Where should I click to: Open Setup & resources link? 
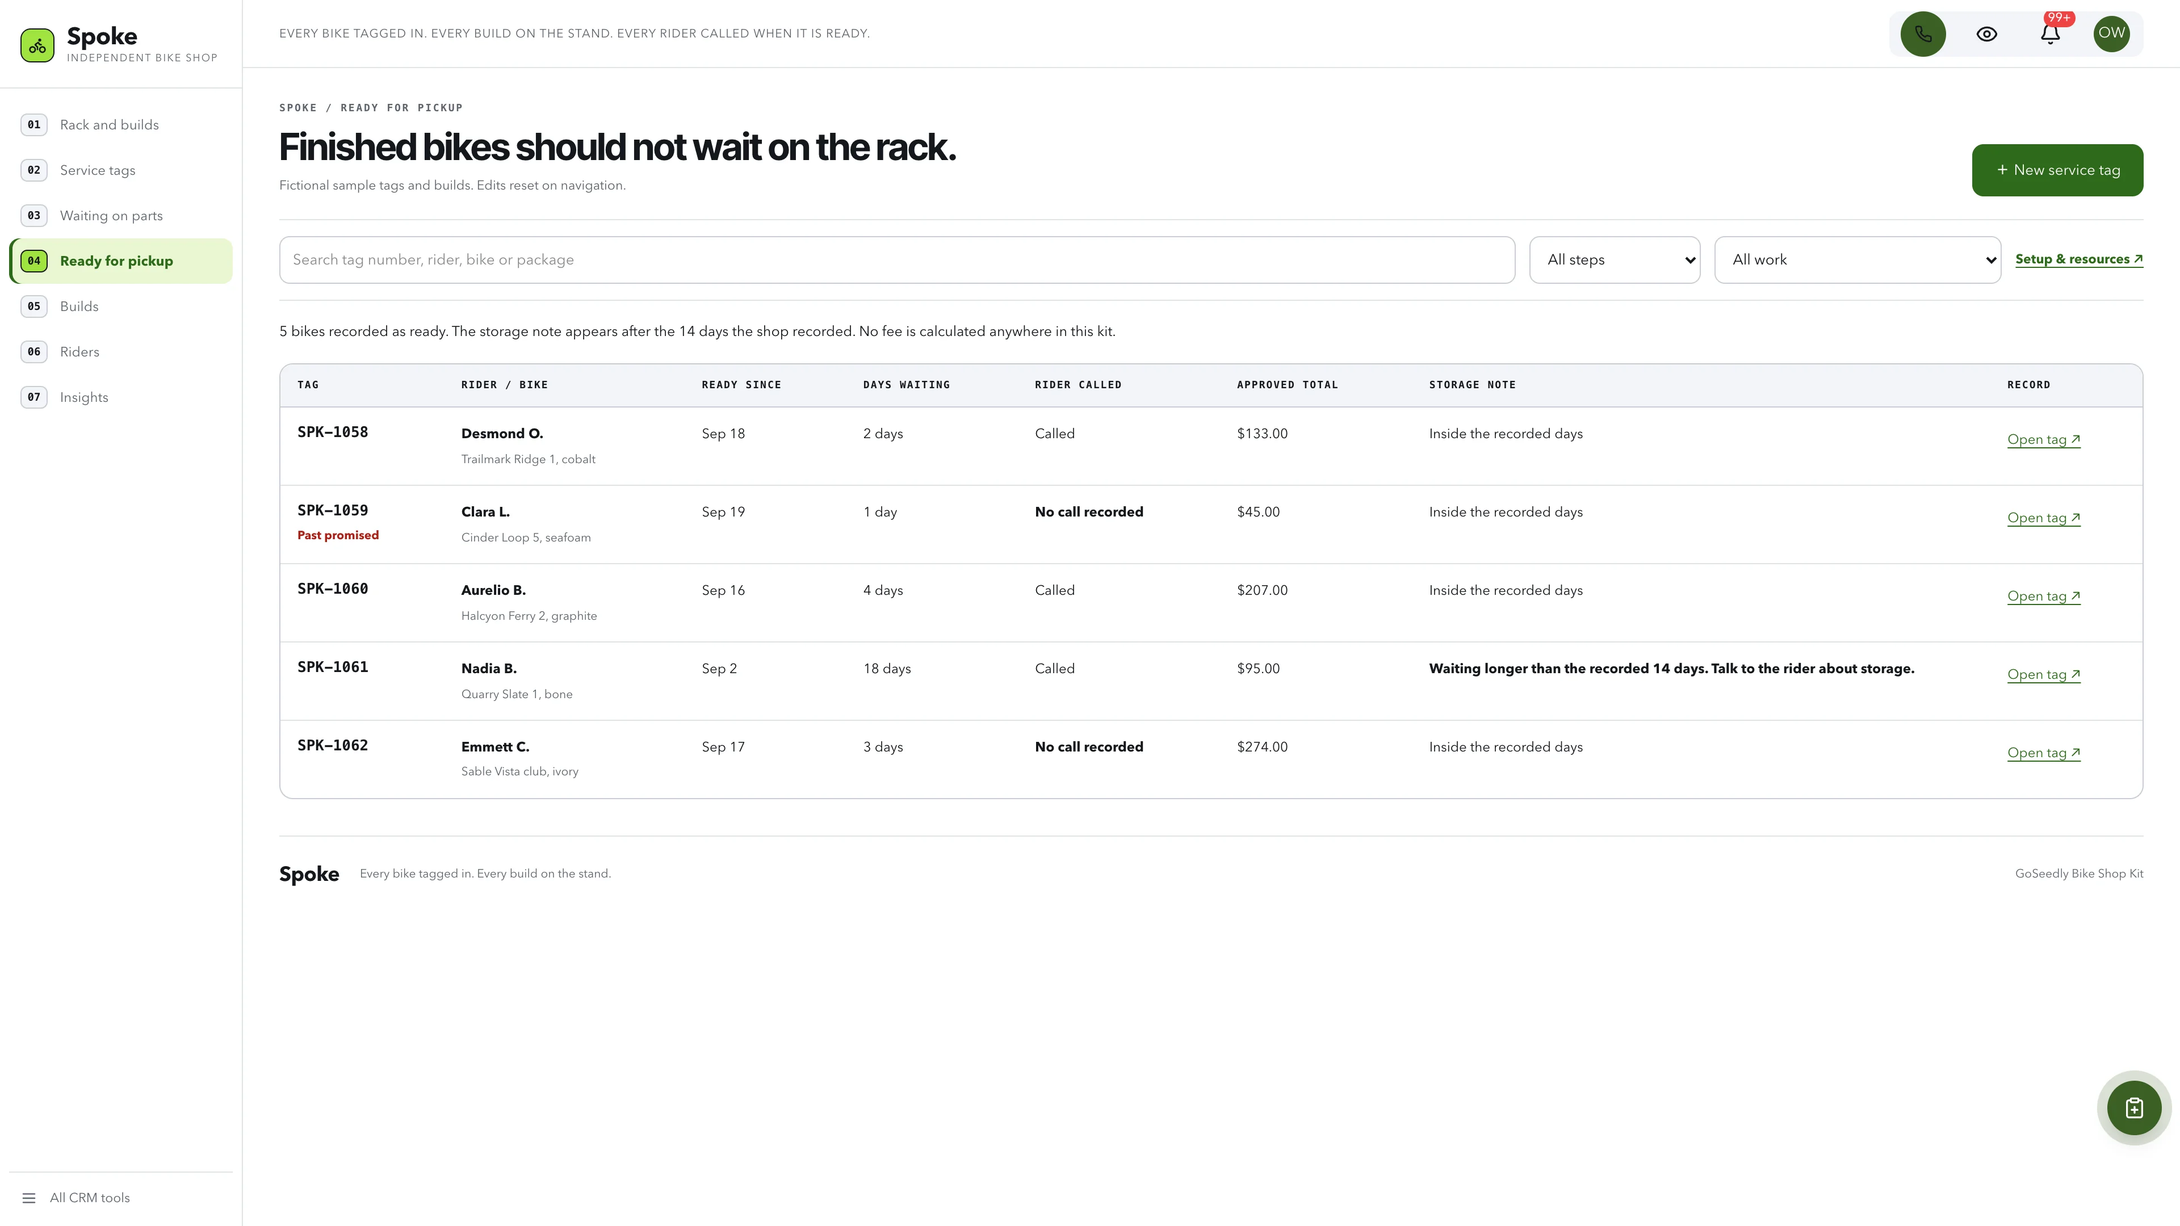[2078, 259]
